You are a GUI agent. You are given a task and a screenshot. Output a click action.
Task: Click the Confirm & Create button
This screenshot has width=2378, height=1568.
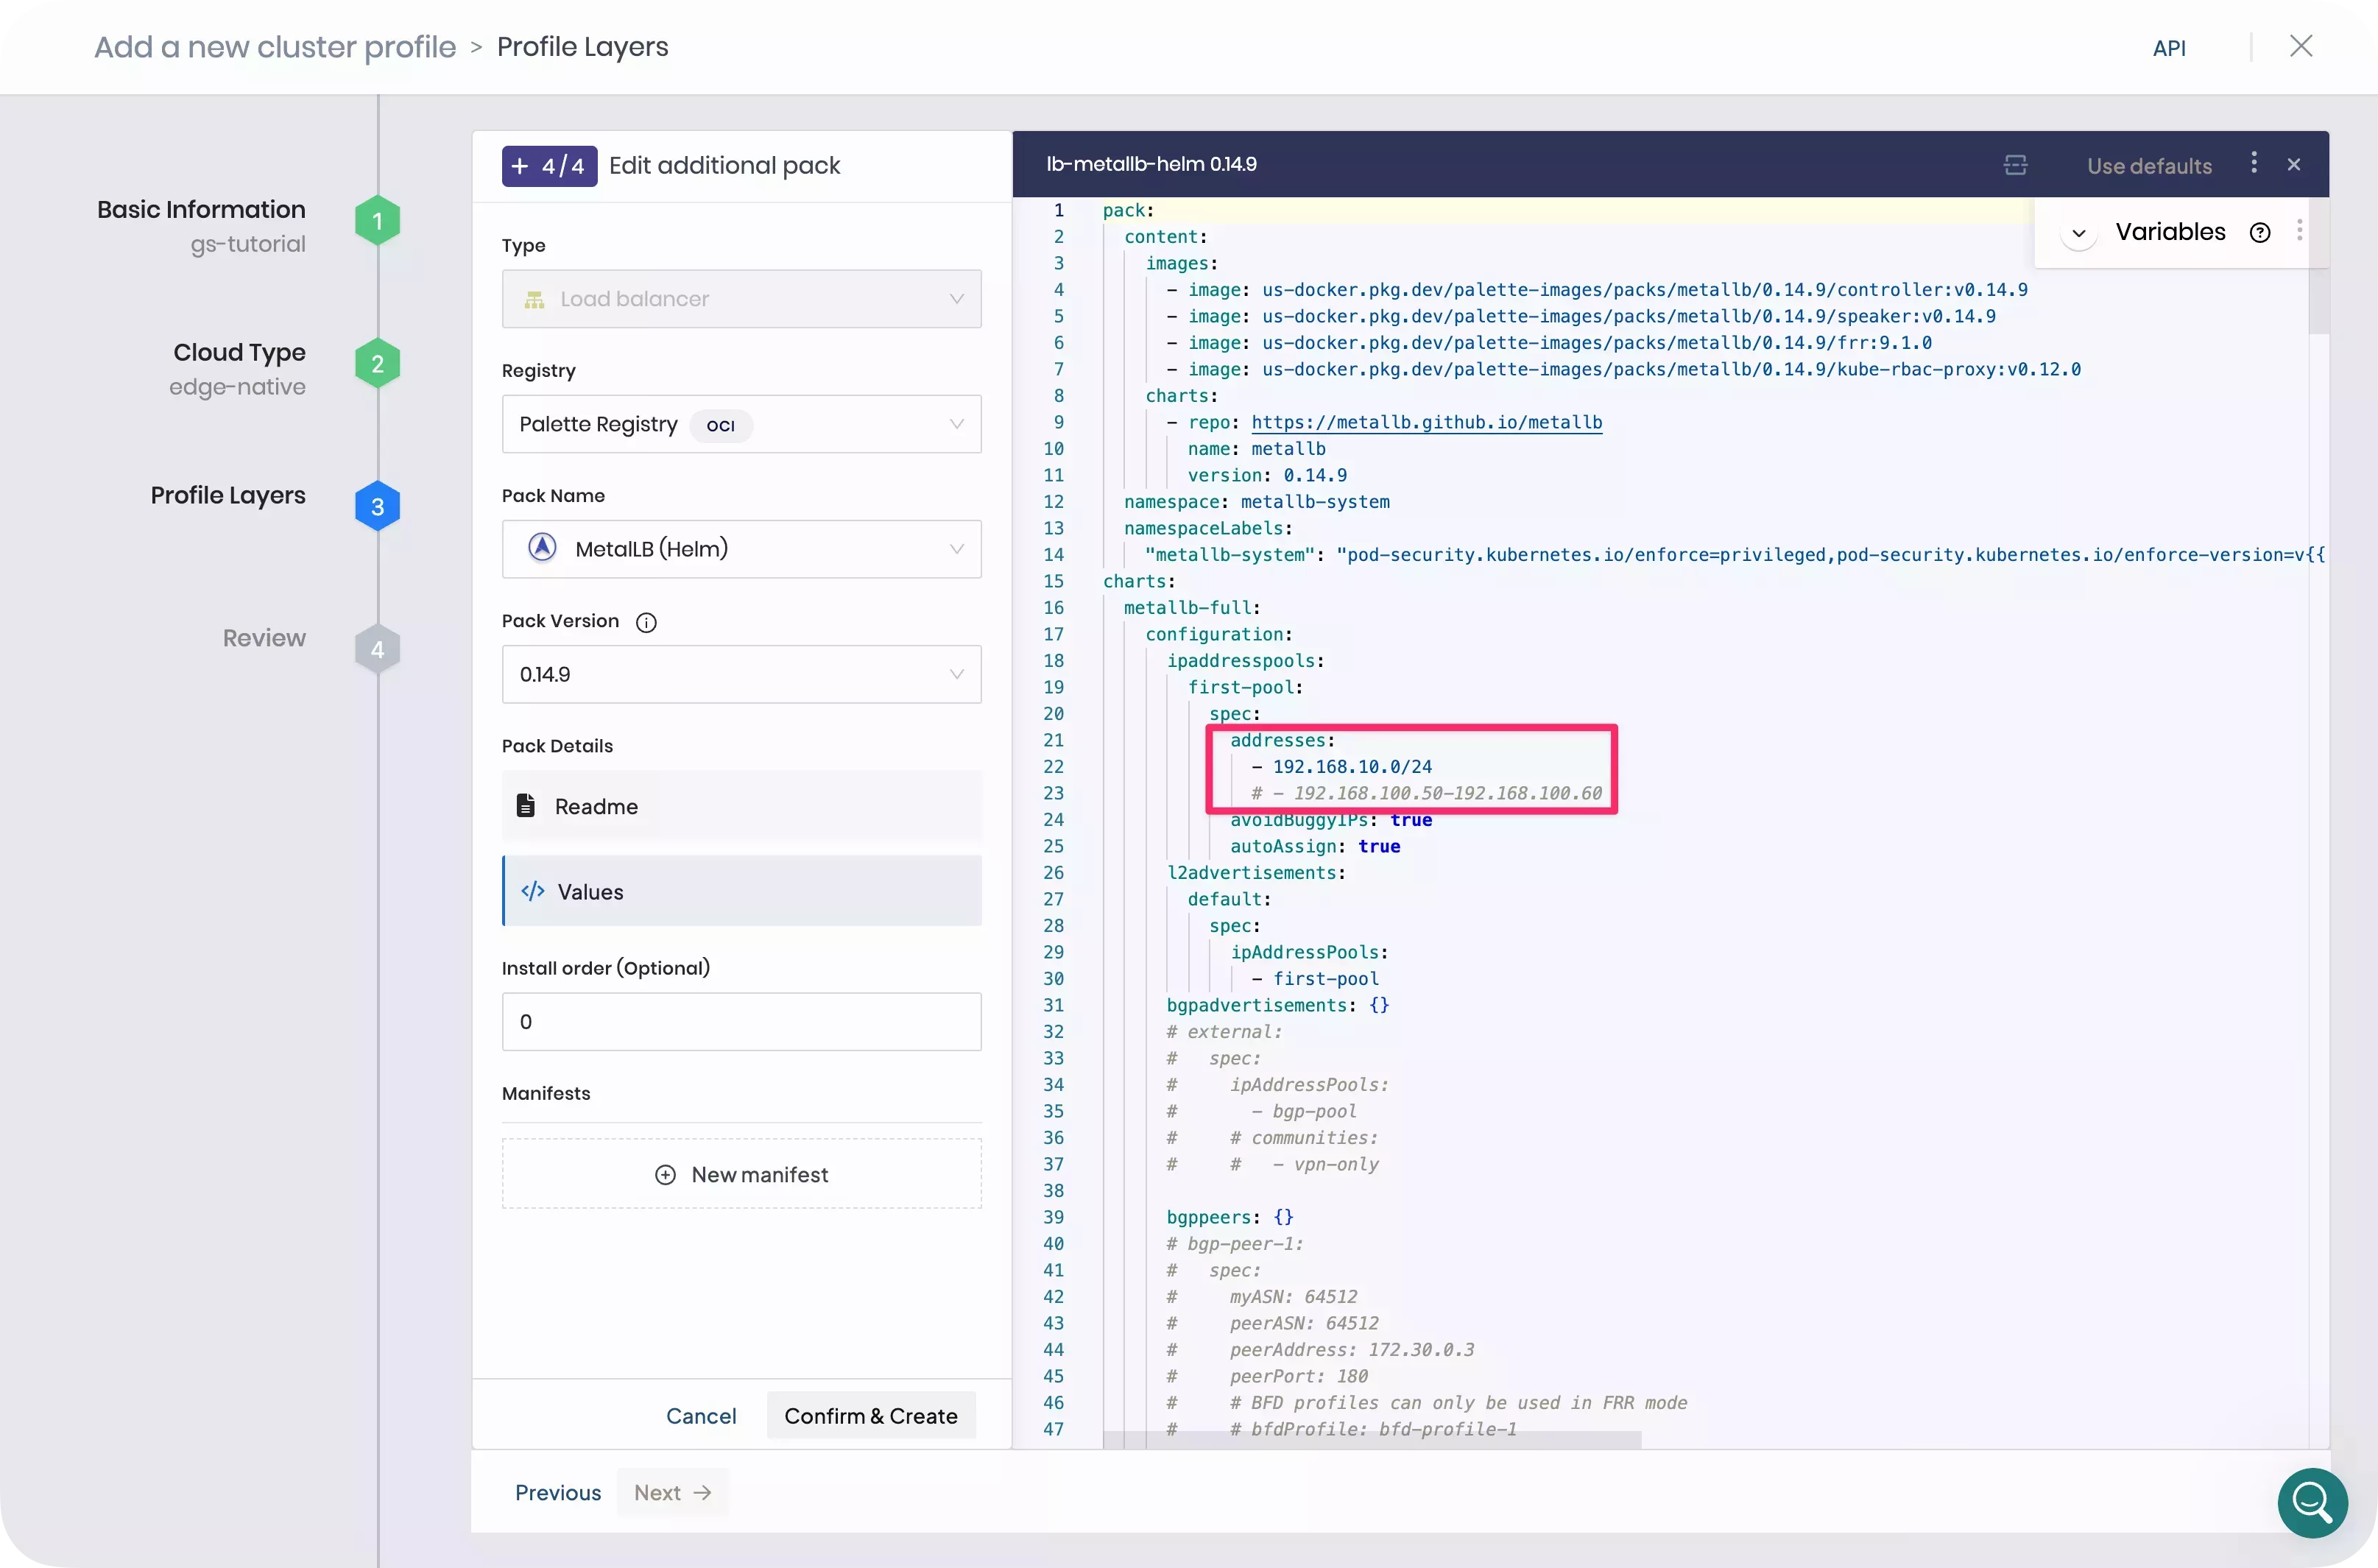click(x=870, y=1415)
